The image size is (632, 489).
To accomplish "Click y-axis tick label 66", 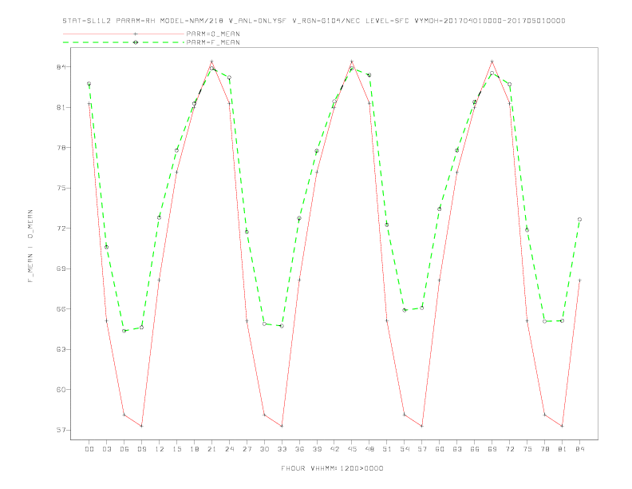I will click(61, 309).
